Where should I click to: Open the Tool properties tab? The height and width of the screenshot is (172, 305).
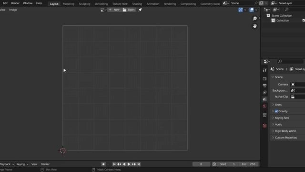pyautogui.click(x=264, y=70)
